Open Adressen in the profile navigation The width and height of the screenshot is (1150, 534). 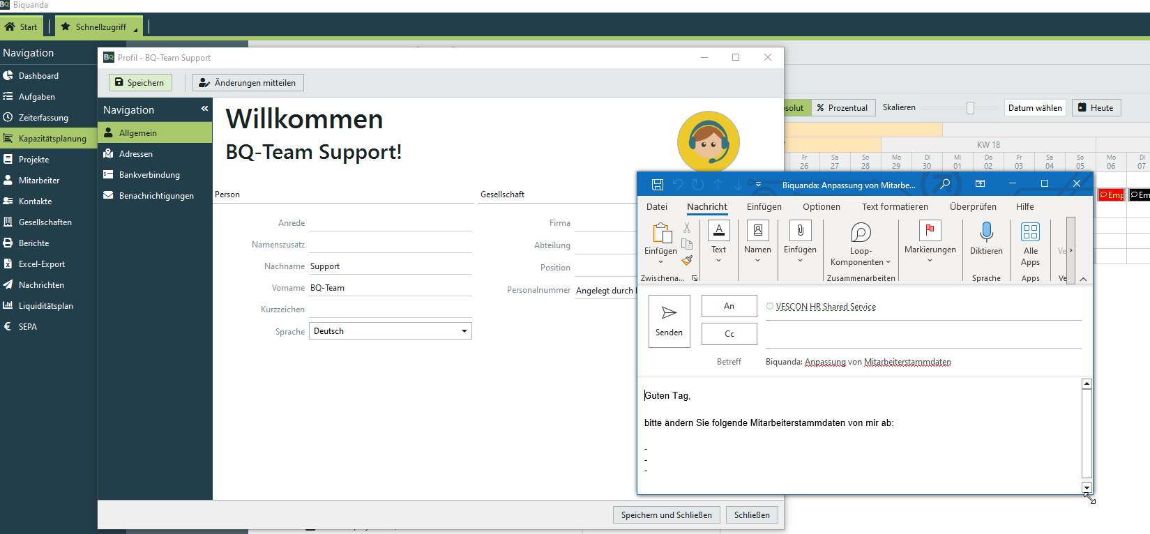pos(155,153)
